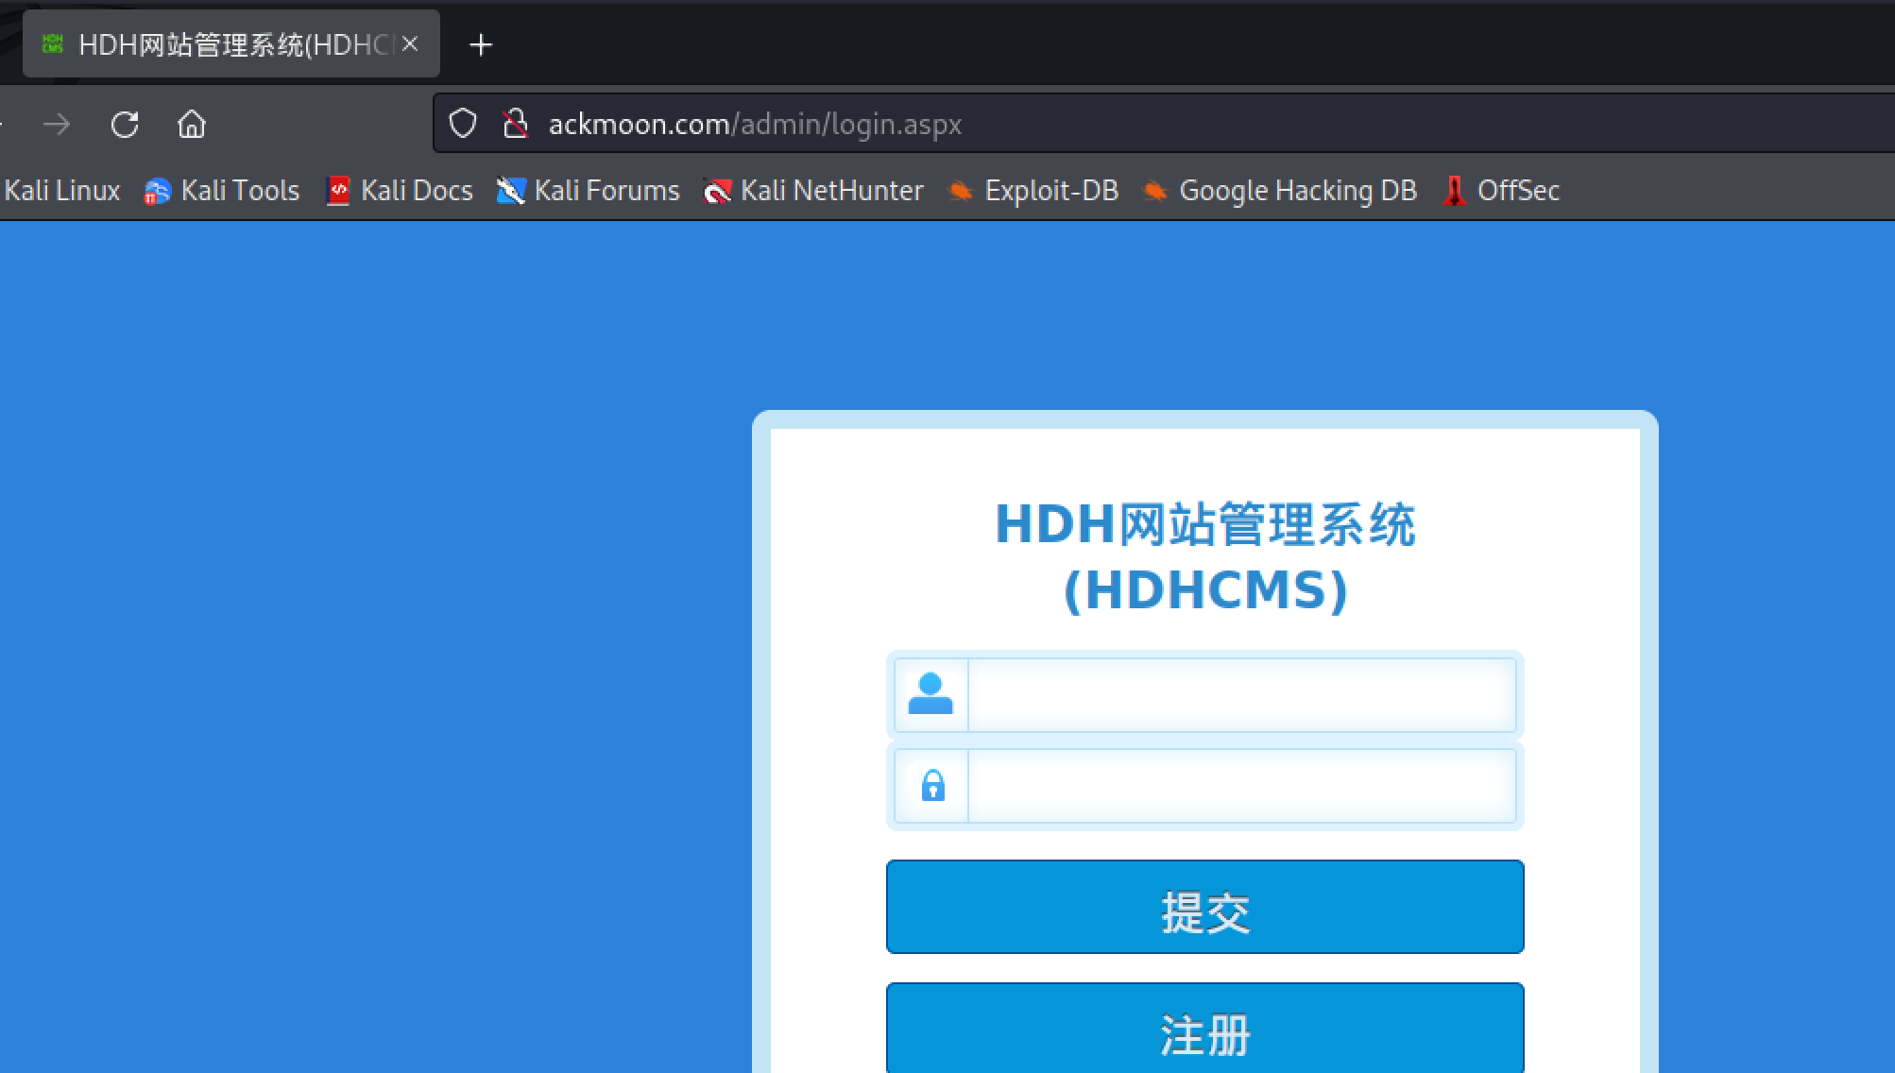Open a new tab with plus icon
The height and width of the screenshot is (1073, 1895).
[x=481, y=44]
